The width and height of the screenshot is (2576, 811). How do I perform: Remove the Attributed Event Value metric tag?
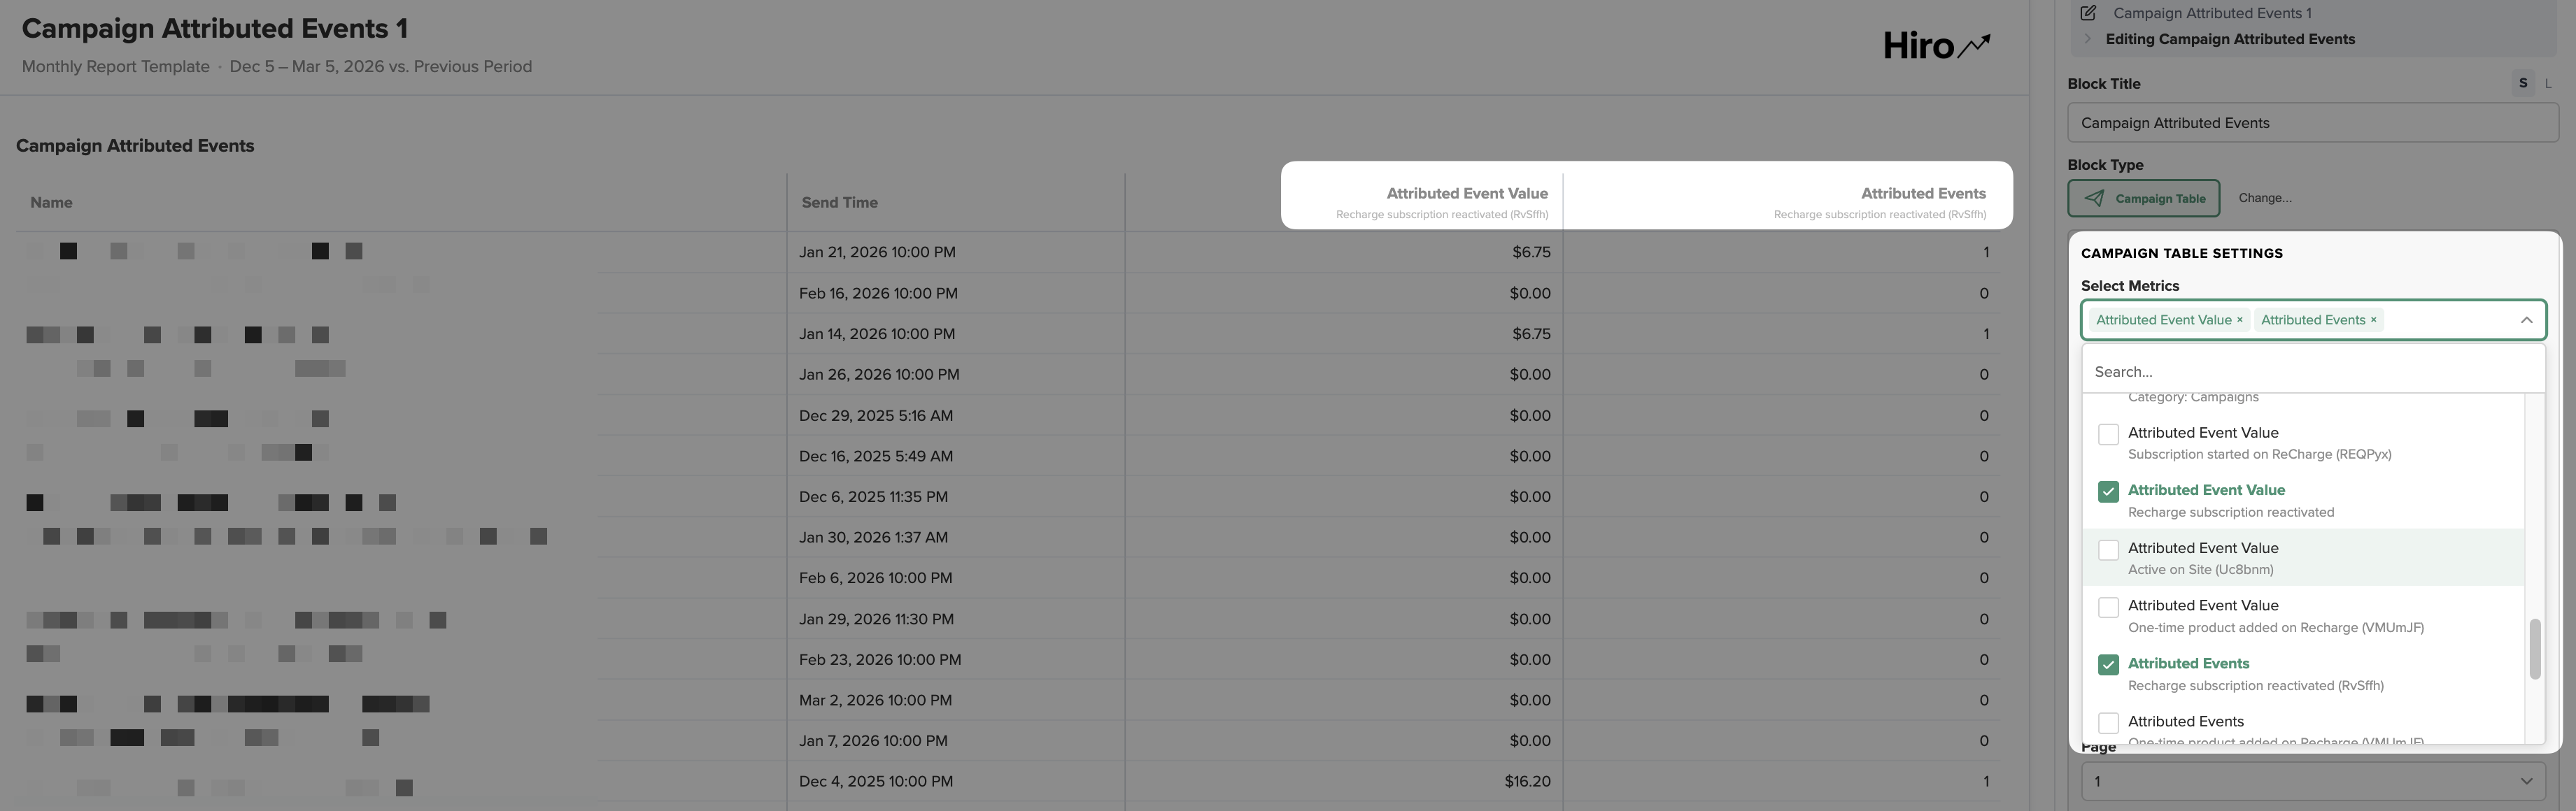click(x=2239, y=320)
